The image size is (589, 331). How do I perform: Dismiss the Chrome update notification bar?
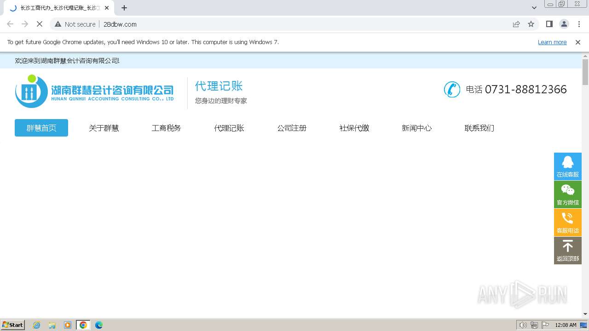tap(578, 42)
